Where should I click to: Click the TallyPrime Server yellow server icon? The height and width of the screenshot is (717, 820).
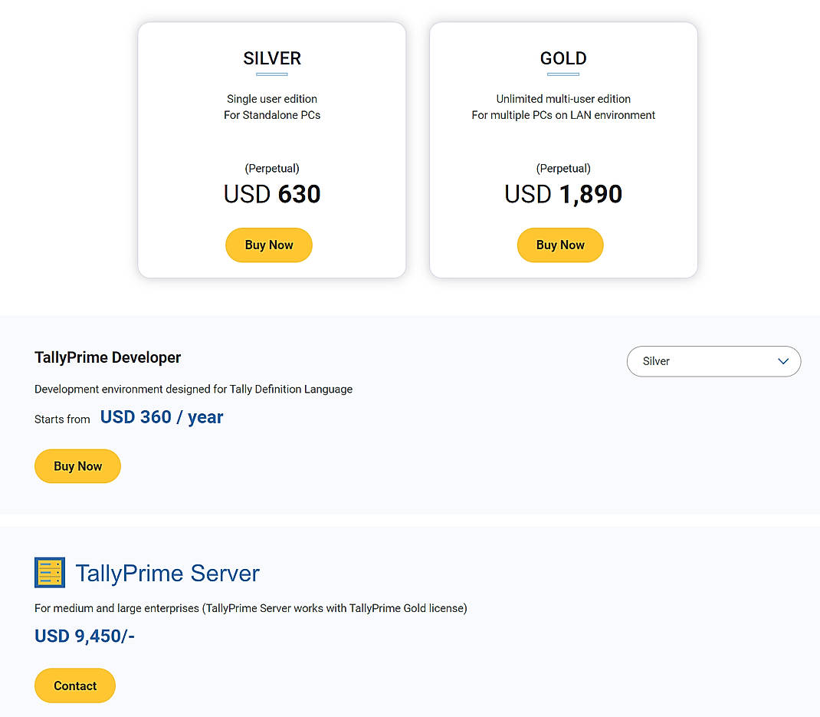pyautogui.click(x=50, y=573)
